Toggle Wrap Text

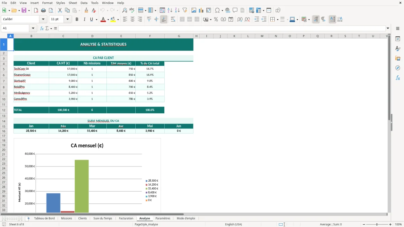point(173,20)
